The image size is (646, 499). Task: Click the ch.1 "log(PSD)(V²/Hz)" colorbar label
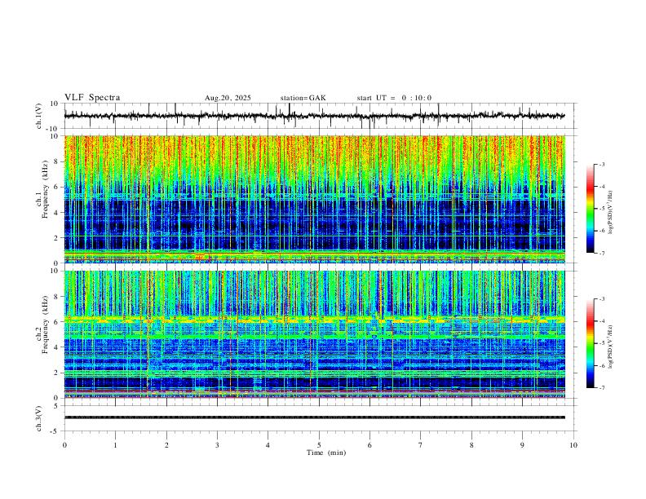coord(610,213)
